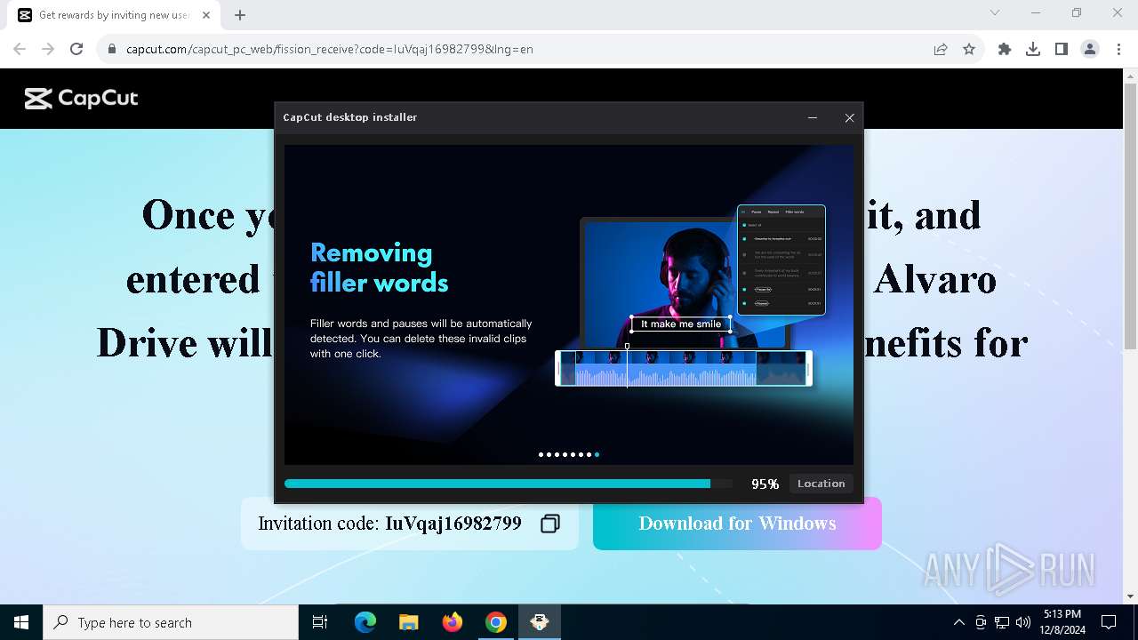Share this page from address bar
The width and height of the screenshot is (1138, 640).
click(941, 49)
